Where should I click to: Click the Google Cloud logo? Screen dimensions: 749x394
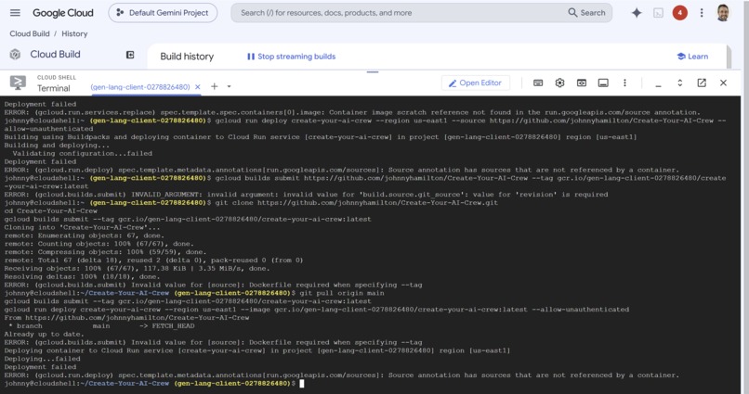pyautogui.click(x=63, y=13)
